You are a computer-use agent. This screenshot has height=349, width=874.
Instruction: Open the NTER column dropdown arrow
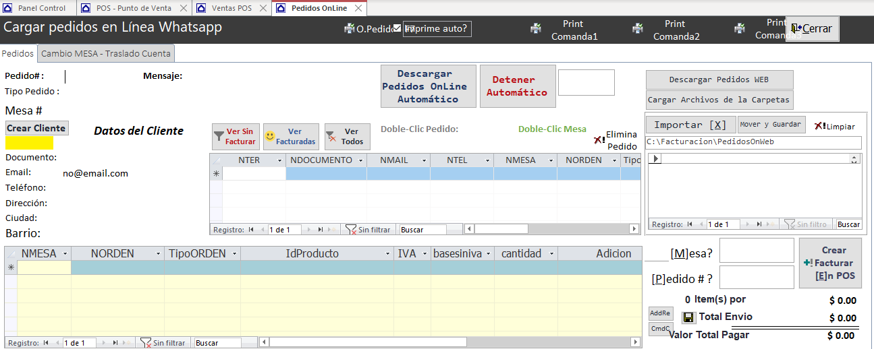click(x=279, y=160)
